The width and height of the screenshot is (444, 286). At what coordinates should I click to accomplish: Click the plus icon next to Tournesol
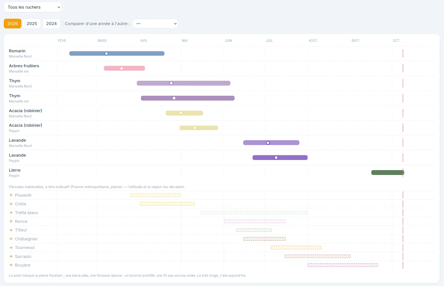coord(11,247)
